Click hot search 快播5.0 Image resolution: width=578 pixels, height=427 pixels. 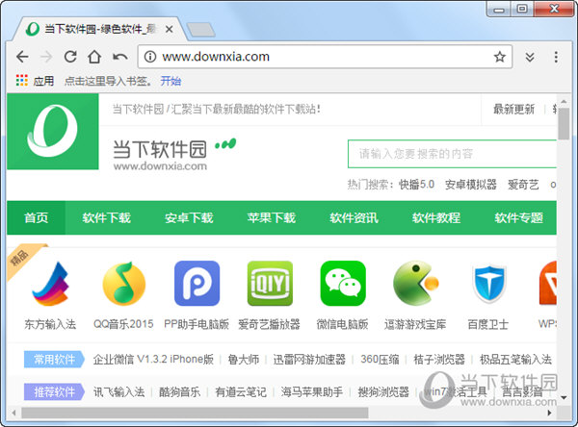[416, 184]
